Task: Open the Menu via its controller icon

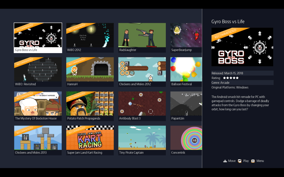Action: click(253, 161)
